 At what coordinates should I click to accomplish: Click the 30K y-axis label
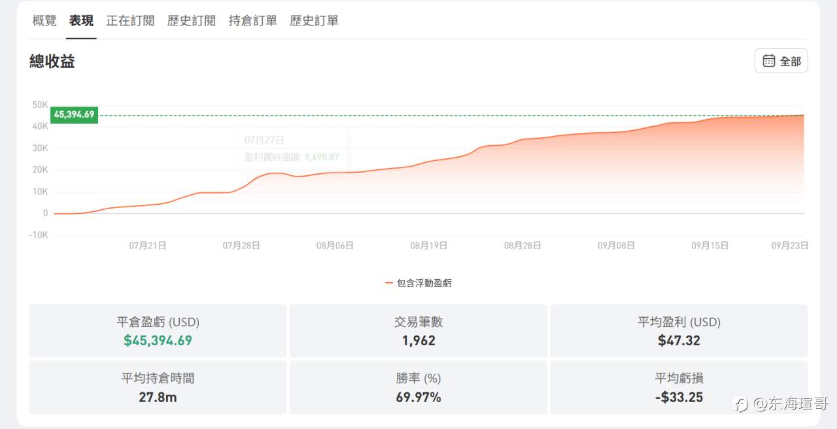pyautogui.click(x=40, y=148)
